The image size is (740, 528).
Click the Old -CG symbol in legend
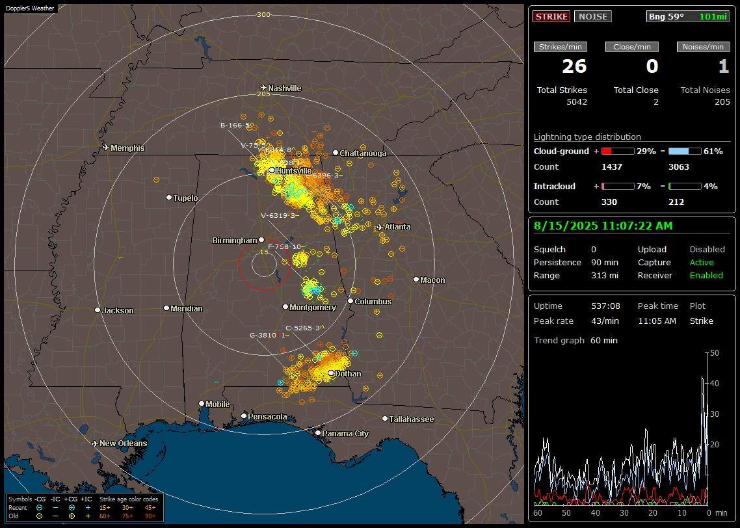point(39,516)
